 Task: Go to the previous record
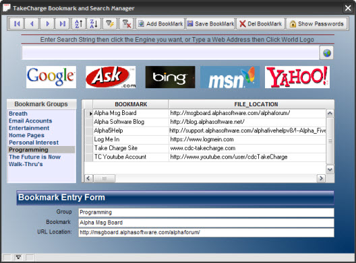point(32,24)
